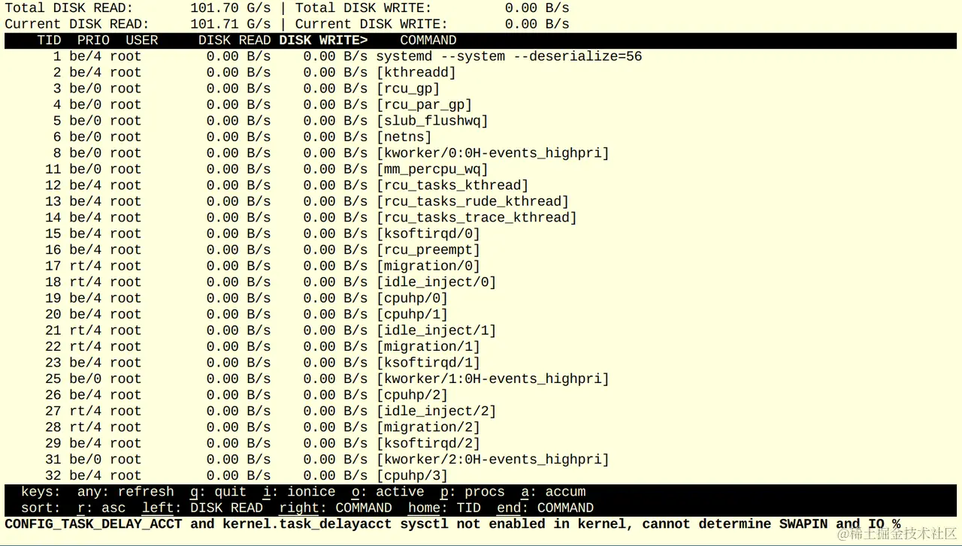Select the [netns] command
962x546 pixels.
[x=404, y=137]
